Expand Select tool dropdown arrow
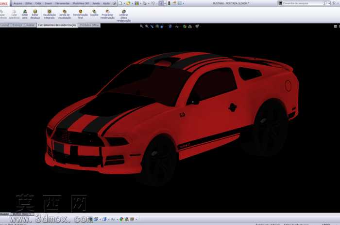 click(x=165, y=3)
